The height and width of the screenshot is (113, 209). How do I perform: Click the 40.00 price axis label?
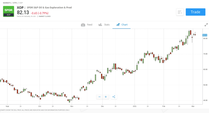205,100
